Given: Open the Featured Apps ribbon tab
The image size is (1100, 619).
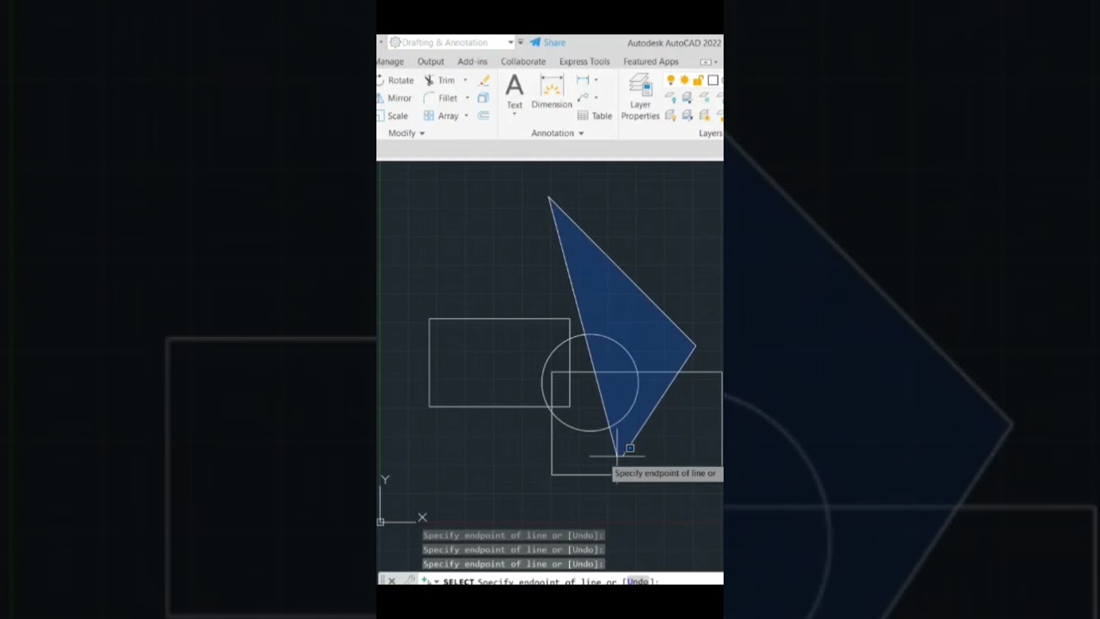Looking at the screenshot, I should click(x=651, y=62).
